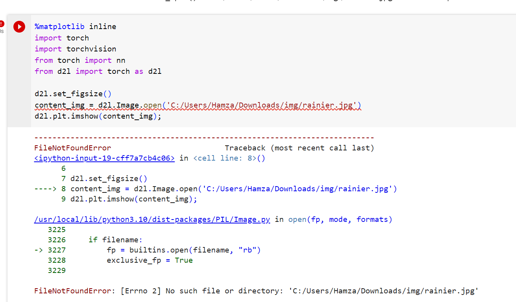The width and height of the screenshot is (516, 302).
Task: Click traceback line 3226 'if filename:'
Action: click(116, 240)
